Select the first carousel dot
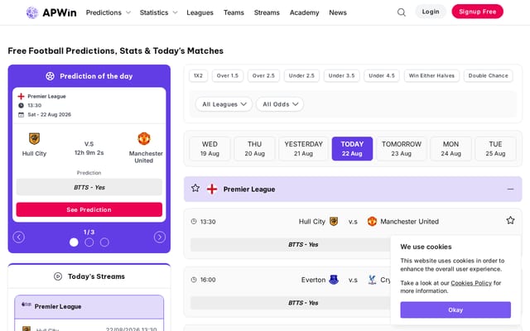Viewport: 530px width, 331px height. pyautogui.click(x=74, y=242)
